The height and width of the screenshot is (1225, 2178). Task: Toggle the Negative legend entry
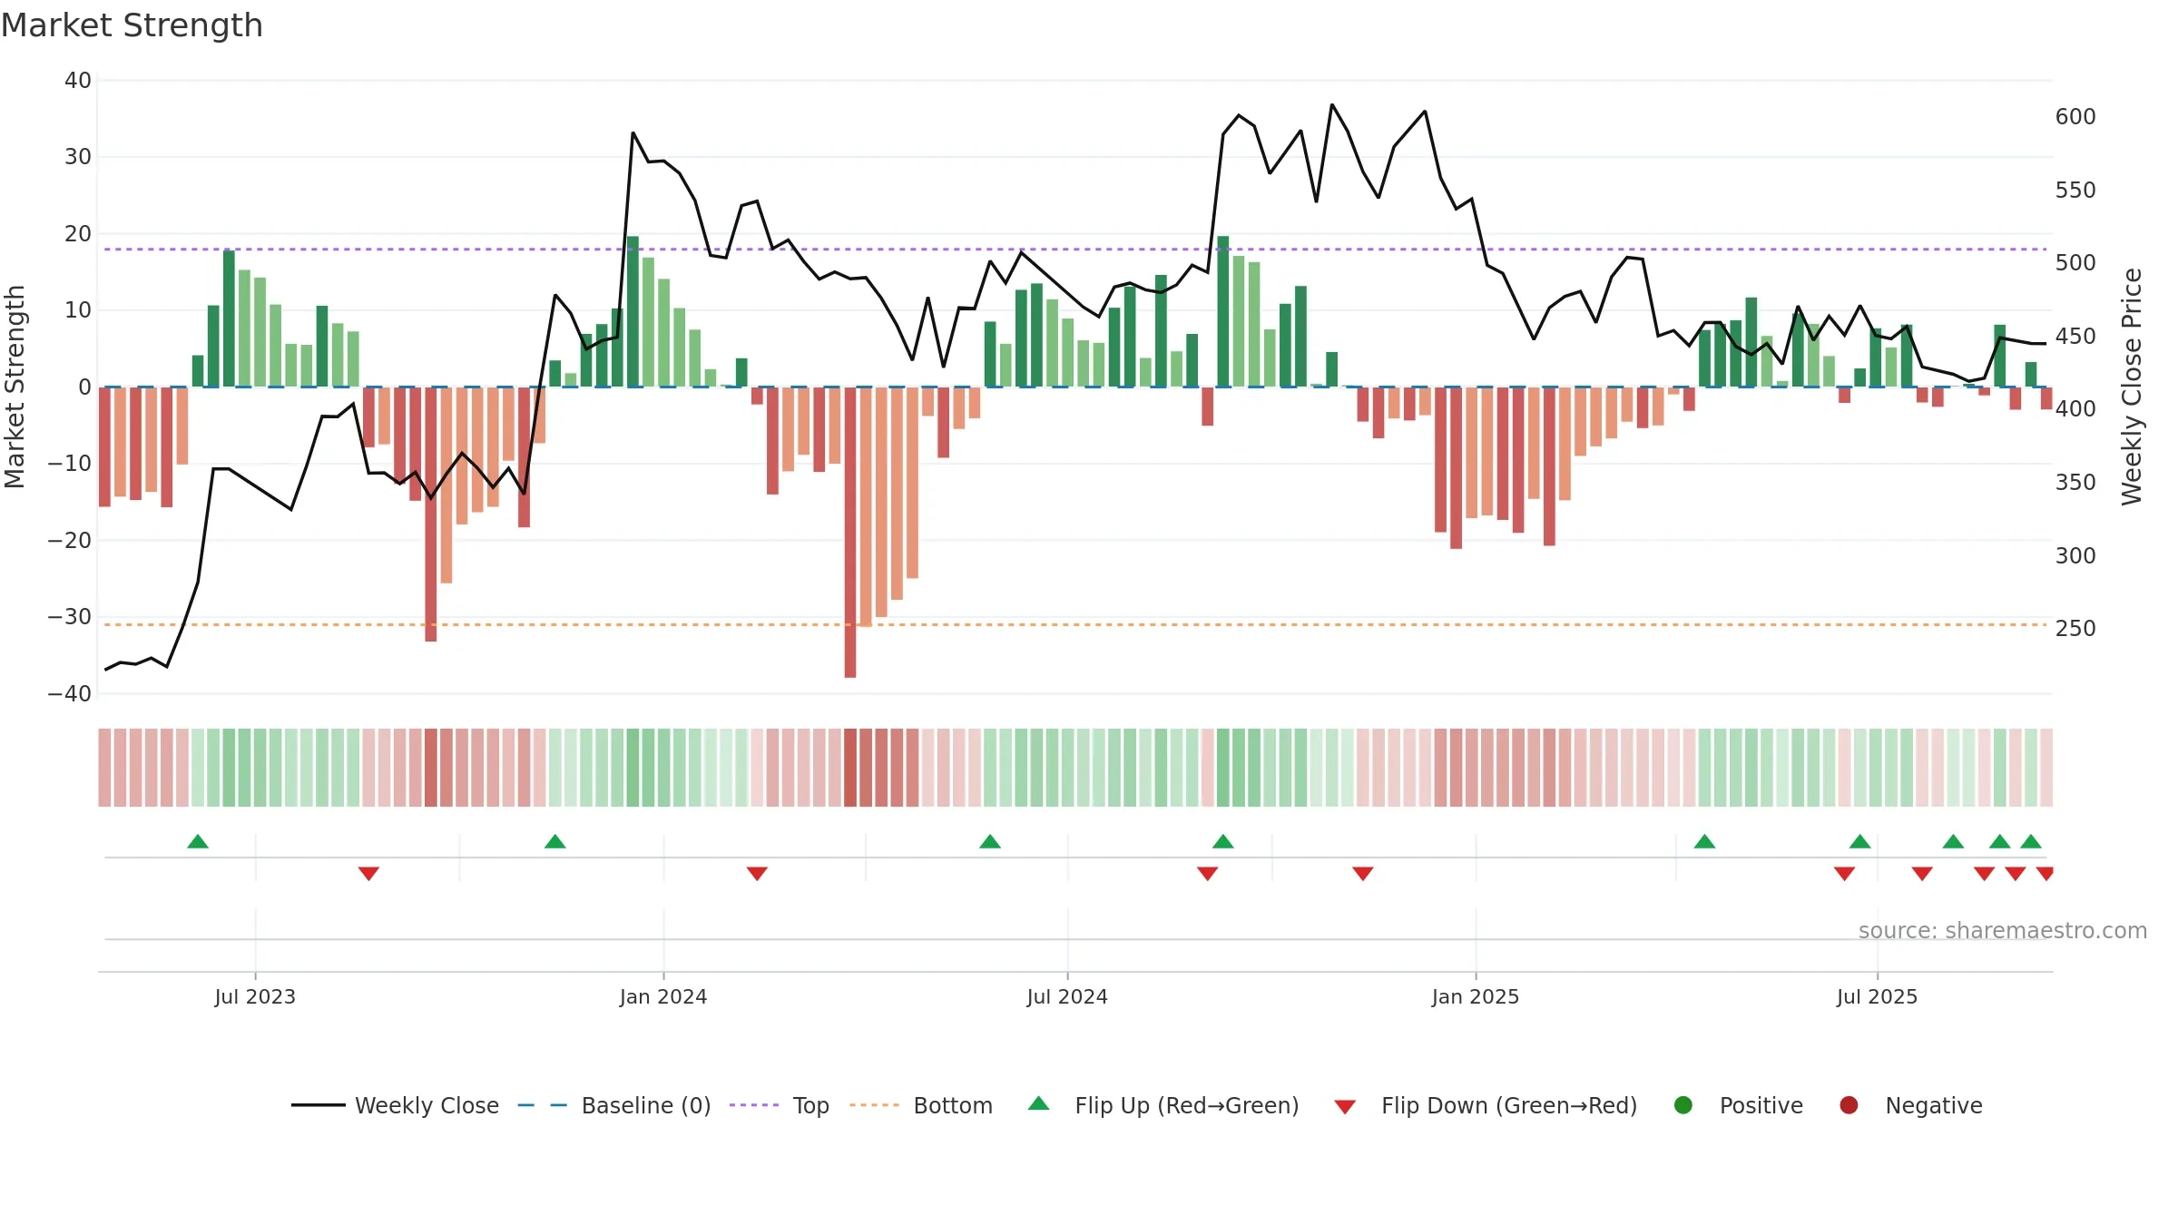pyautogui.click(x=1910, y=1105)
